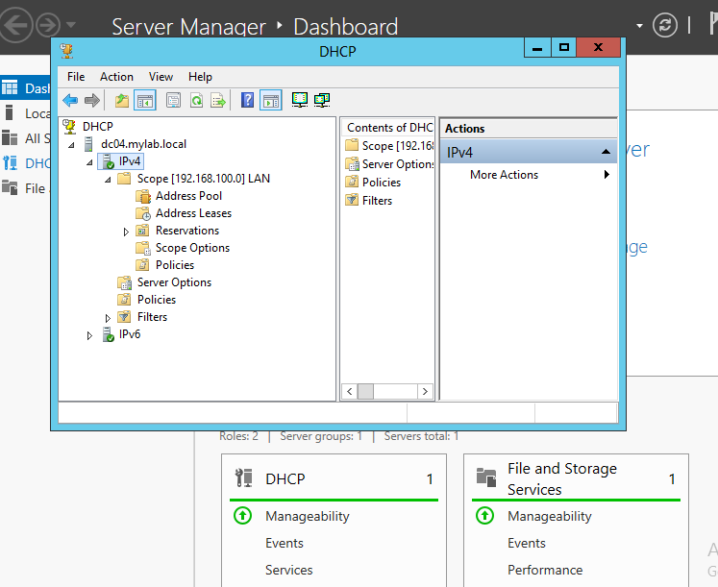Click the blue Back arrow in DHCP toolbar

click(x=70, y=100)
